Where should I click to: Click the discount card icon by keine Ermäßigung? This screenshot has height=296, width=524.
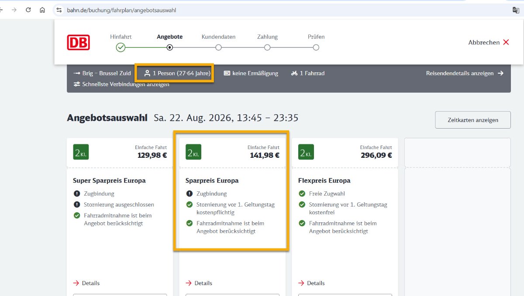(x=227, y=73)
